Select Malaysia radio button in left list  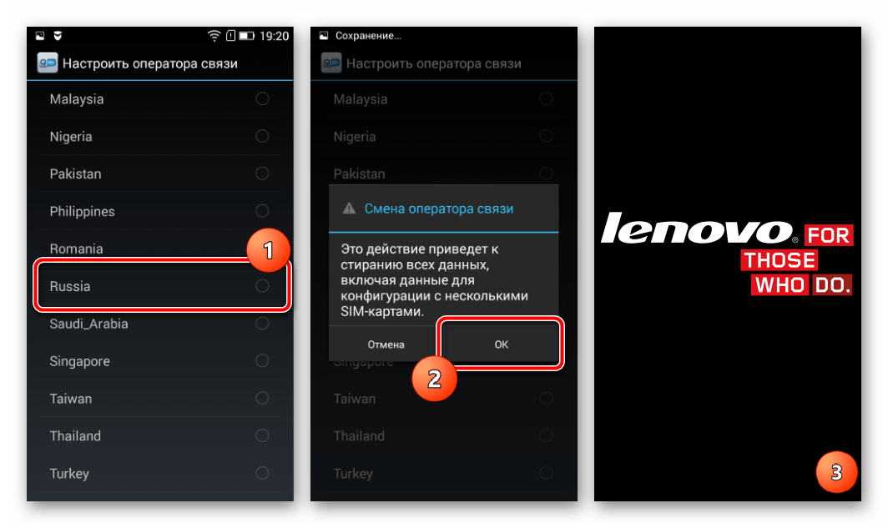tap(262, 98)
